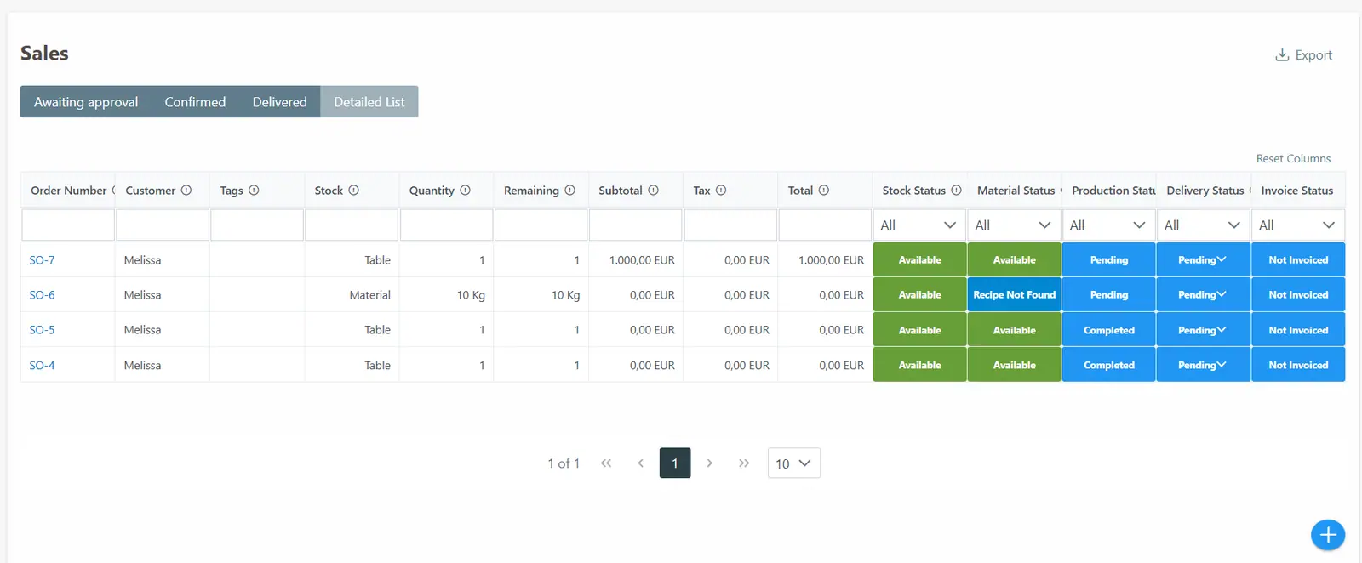Expand Delivery Status Pending dropdown for SO-7
This screenshot has width=1362, height=563.
point(1203,260)
